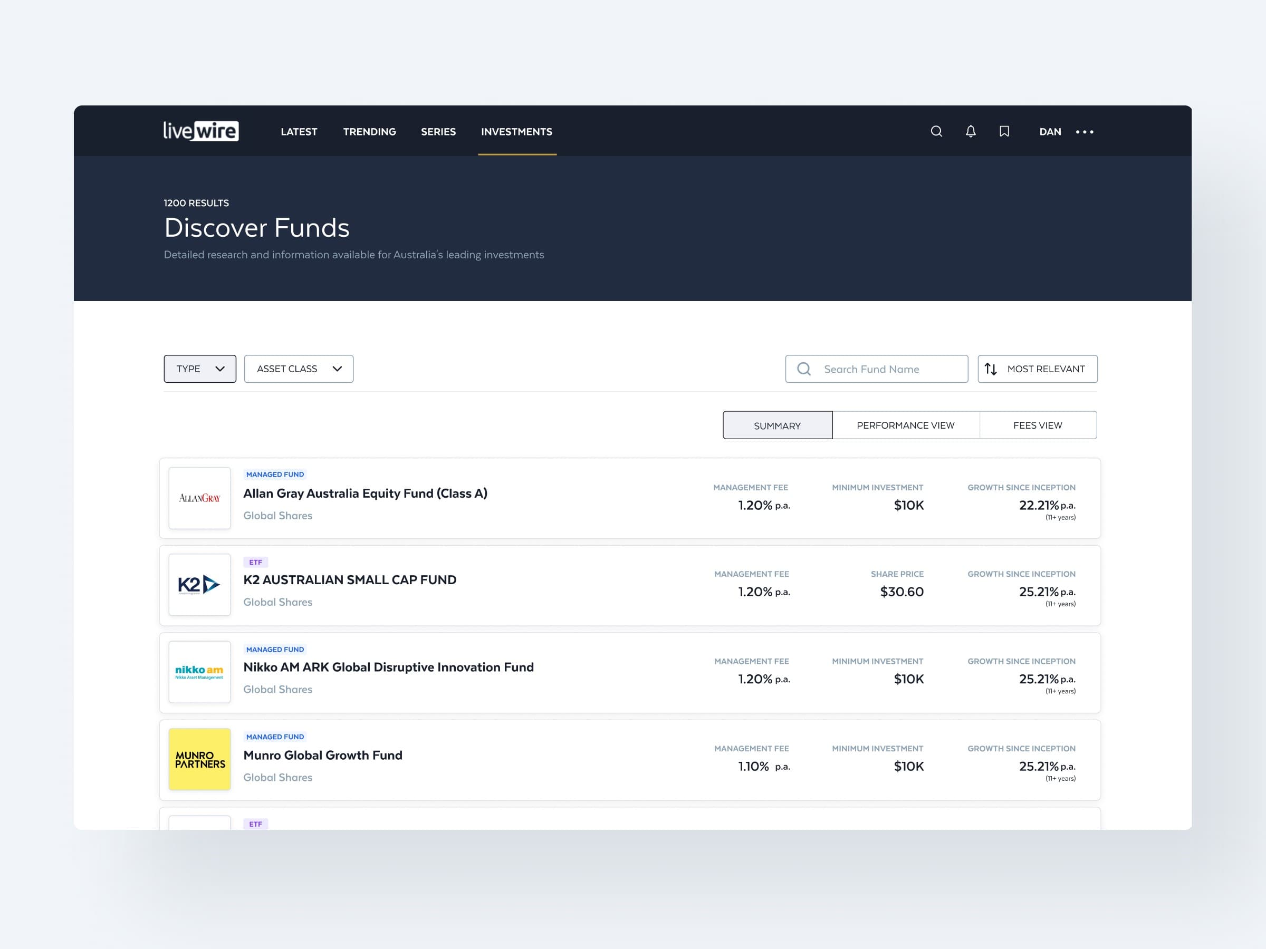Click the magnifier icon in the fund search box
Screen dimensions: 1266x949
tap(803, 369)
